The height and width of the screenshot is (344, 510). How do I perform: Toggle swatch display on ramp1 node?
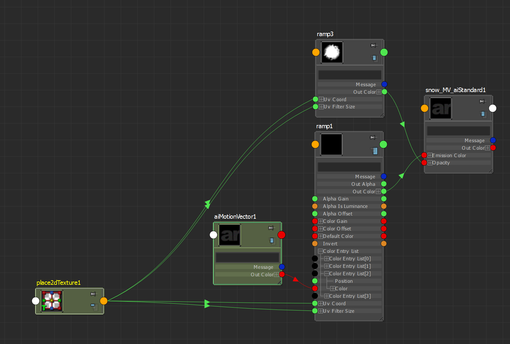pos(375,151)
